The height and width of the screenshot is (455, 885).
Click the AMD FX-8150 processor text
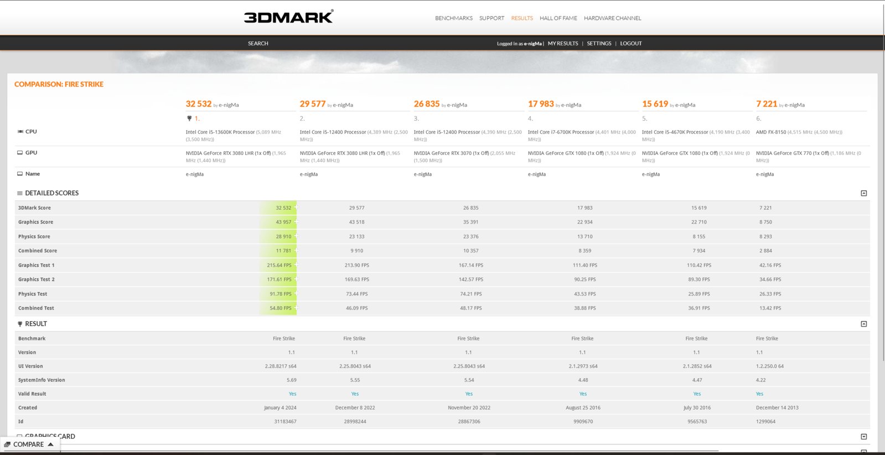[771, 132]
